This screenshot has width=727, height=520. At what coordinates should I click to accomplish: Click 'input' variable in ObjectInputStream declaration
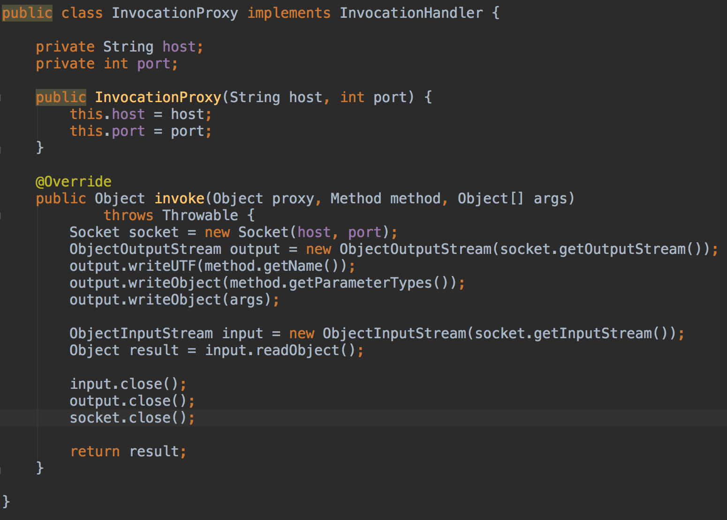[x=242, y=334]
